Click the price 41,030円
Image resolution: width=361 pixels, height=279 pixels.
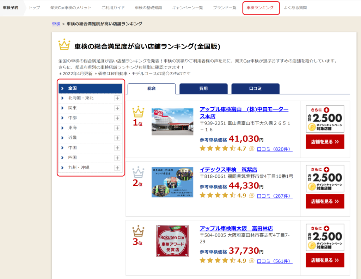246,139
